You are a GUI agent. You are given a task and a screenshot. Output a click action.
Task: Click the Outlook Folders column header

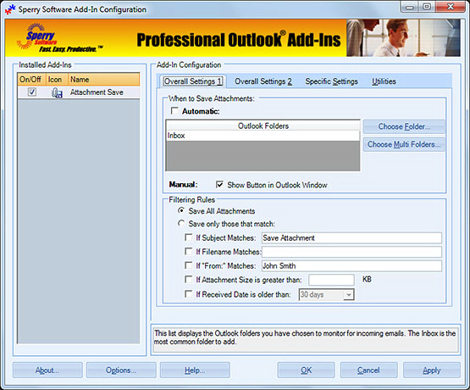[263, 125]
